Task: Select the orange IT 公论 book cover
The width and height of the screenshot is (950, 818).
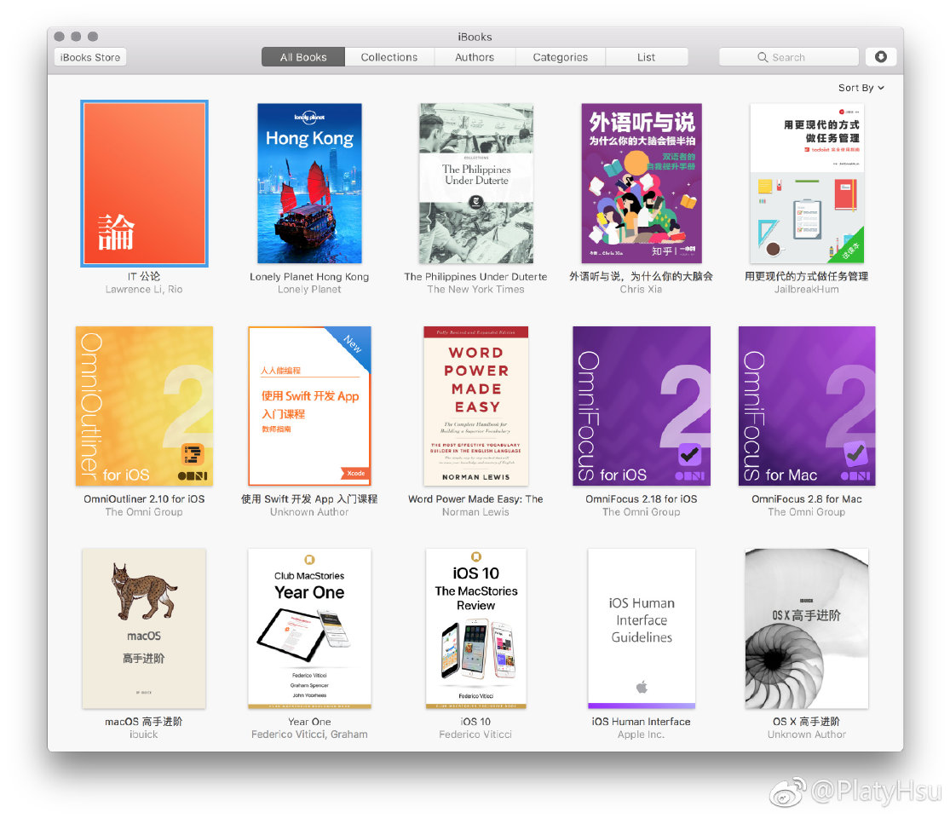Action: (x=144, y=183)
